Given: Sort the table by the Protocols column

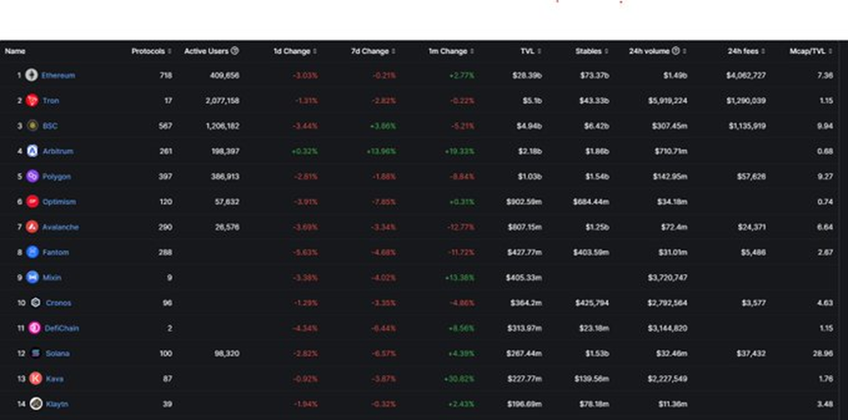Looking at the screenshot, I should coord(151,50).
